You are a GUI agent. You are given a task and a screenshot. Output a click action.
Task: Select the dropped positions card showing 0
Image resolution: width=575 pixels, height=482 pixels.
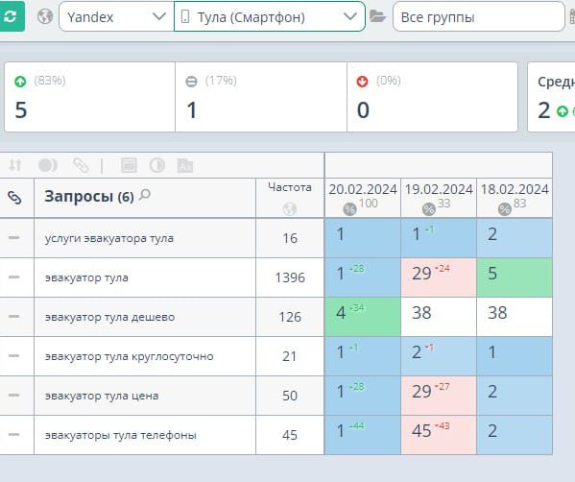coord(432,97)
